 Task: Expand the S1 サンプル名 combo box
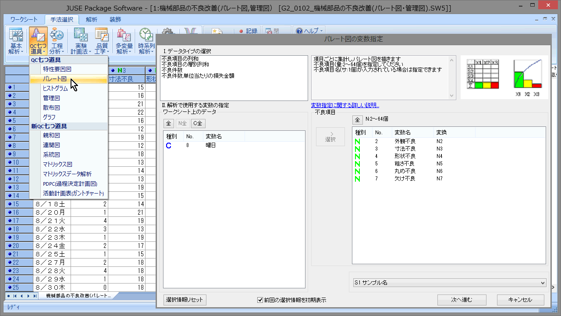[x=543, y=283]
